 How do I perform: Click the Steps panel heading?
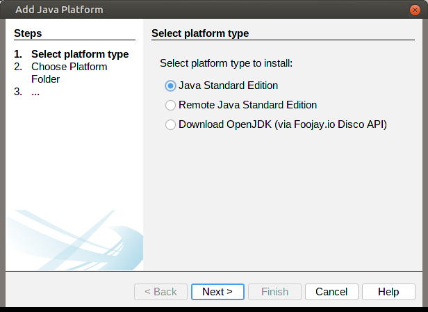(x=28, y=33)
